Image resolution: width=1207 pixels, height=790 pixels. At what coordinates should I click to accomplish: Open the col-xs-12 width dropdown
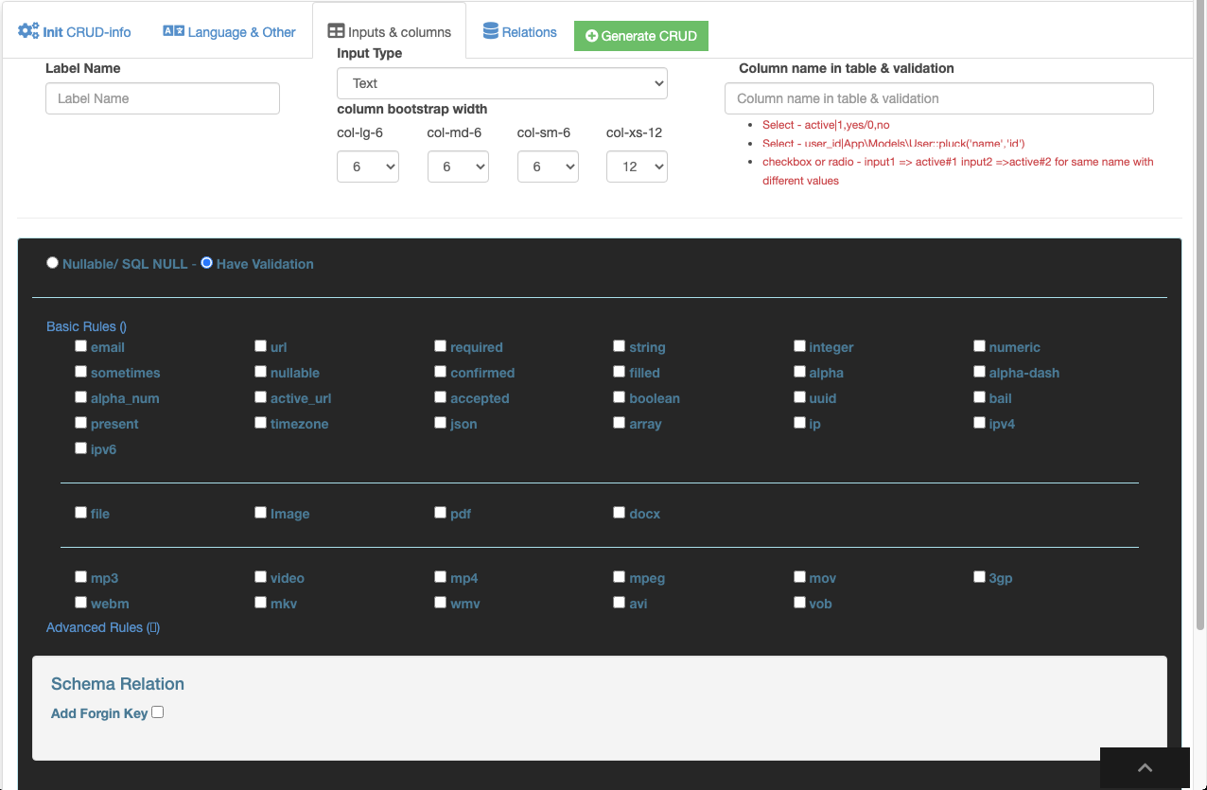click(637, 167)
